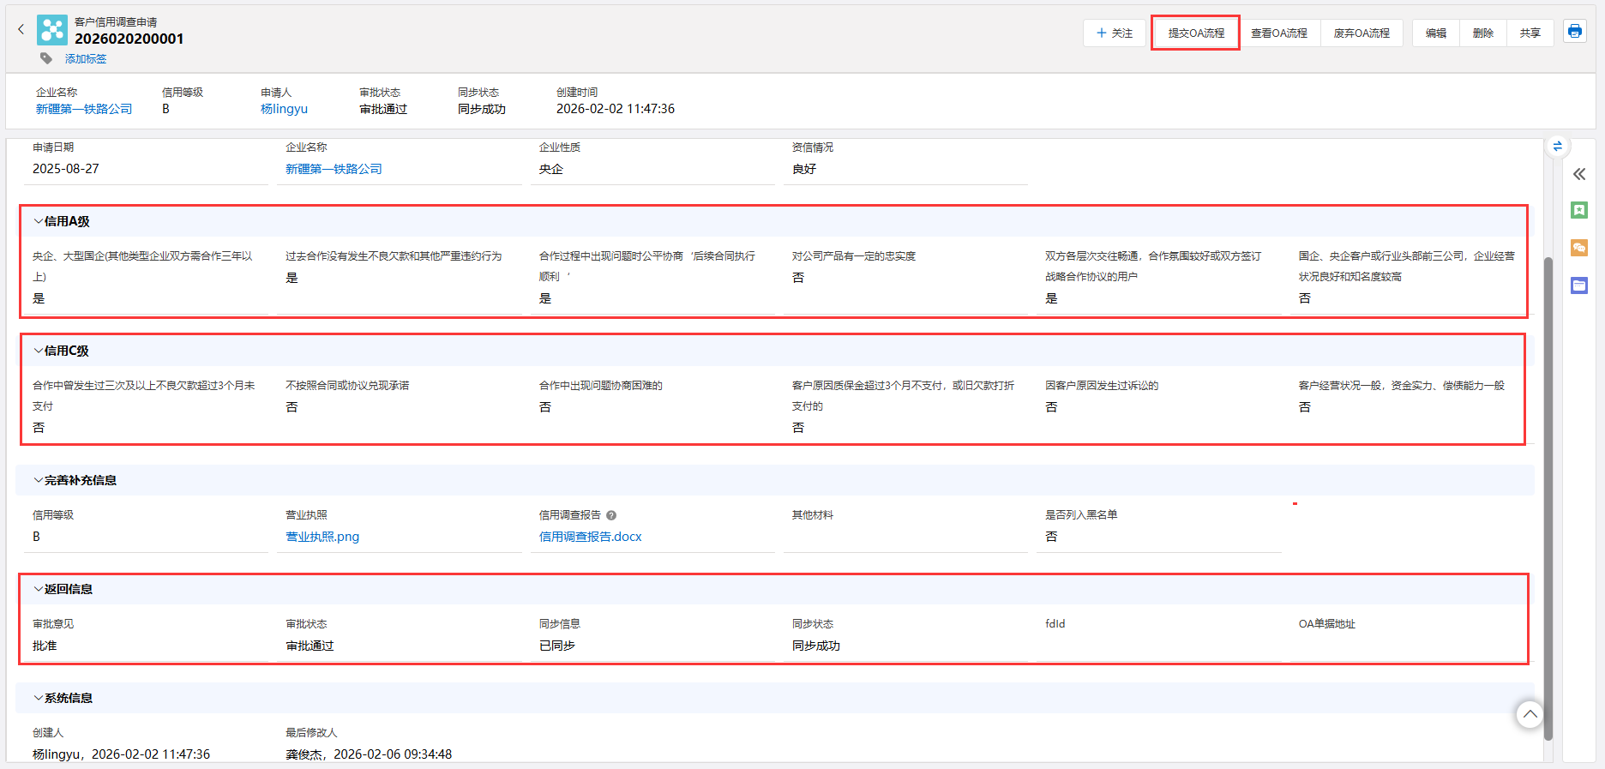This screenshot has height=769, width=1605.
Task: Click the print icon
Action: [1574, 32]
